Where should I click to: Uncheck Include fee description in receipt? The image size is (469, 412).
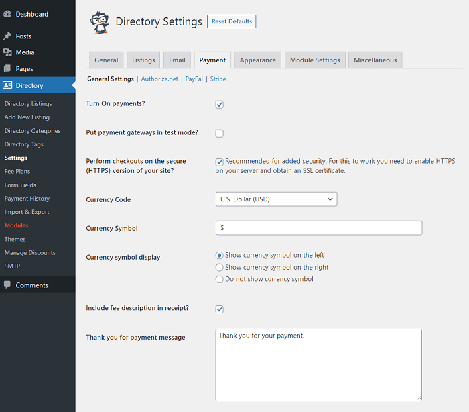[219, 309]
